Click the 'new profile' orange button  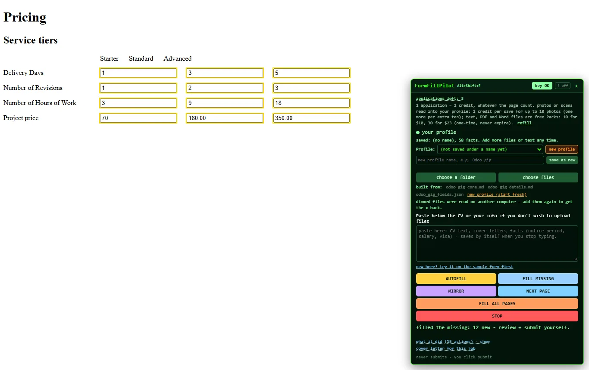[x=561, y=149]
